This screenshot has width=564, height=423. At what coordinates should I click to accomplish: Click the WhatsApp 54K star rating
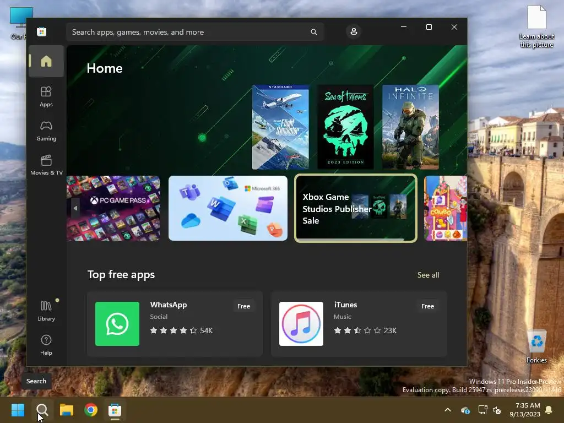(181, 330)
